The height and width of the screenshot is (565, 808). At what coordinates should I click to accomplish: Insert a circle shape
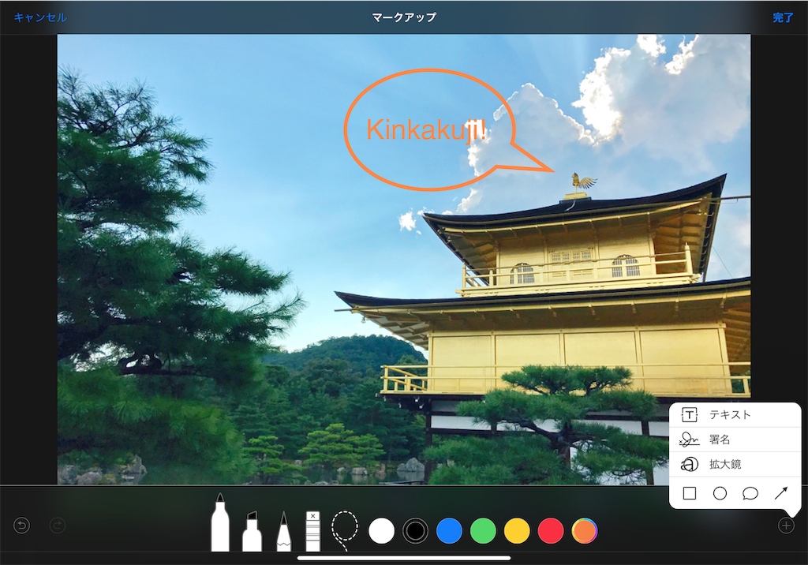[x=721, y=492]
